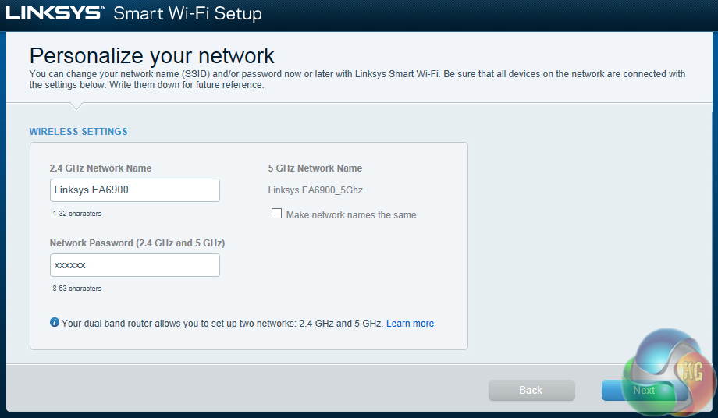The width and height of the screenshot is (718, 418).
Task: Focus the Network Password input field
Action: click(x=134, y=265)
